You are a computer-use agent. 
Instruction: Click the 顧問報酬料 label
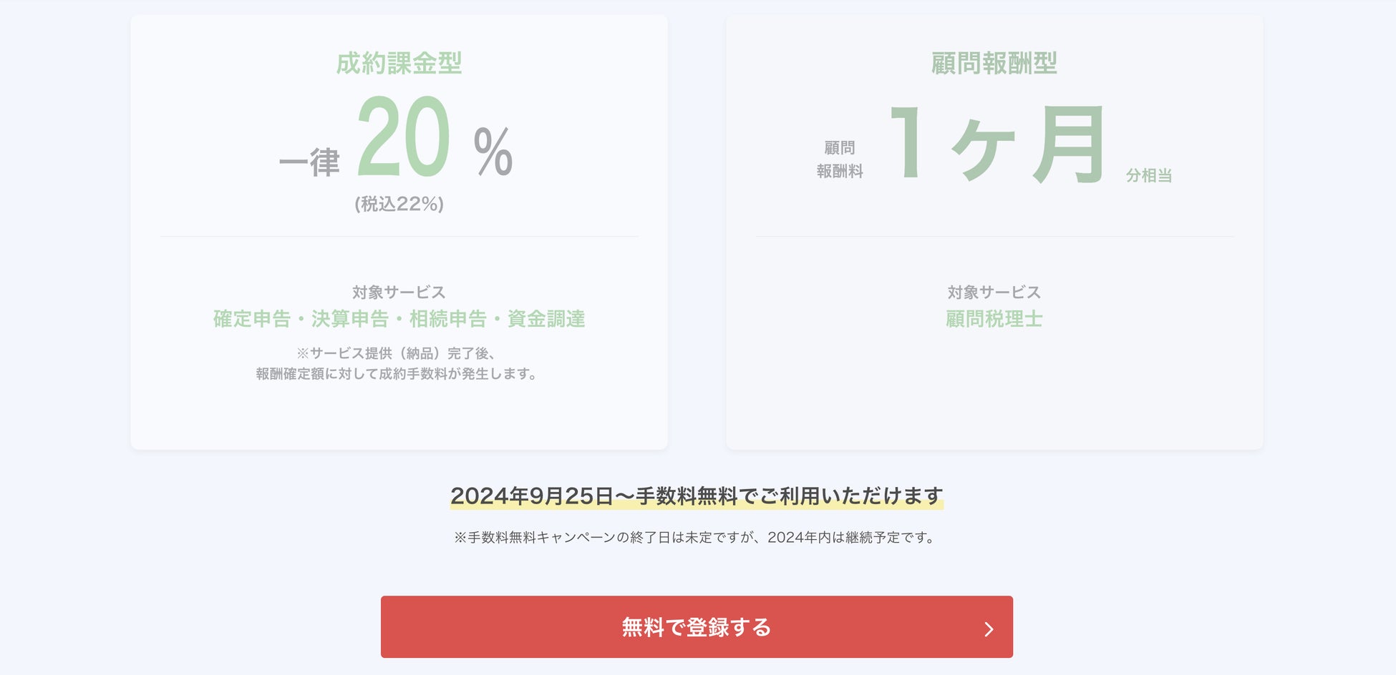840,159
